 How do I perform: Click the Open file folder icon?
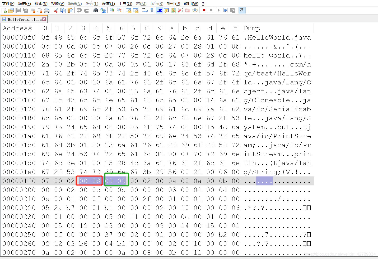pyautogui.click(x=11, y=10)
